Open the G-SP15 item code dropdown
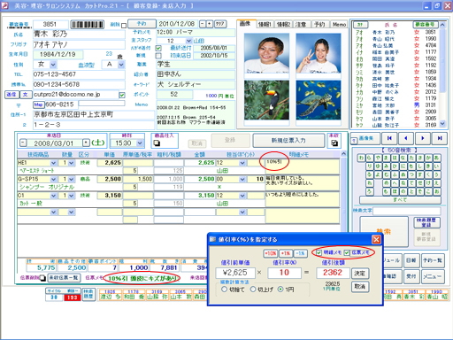Screen dimensions: 453x340 point(53,179)
